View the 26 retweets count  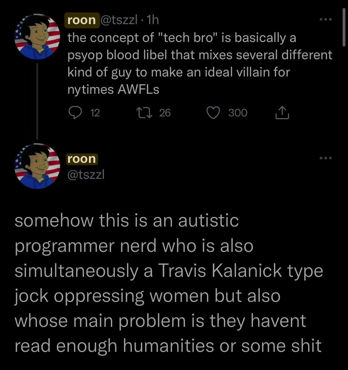pos(165,113)
